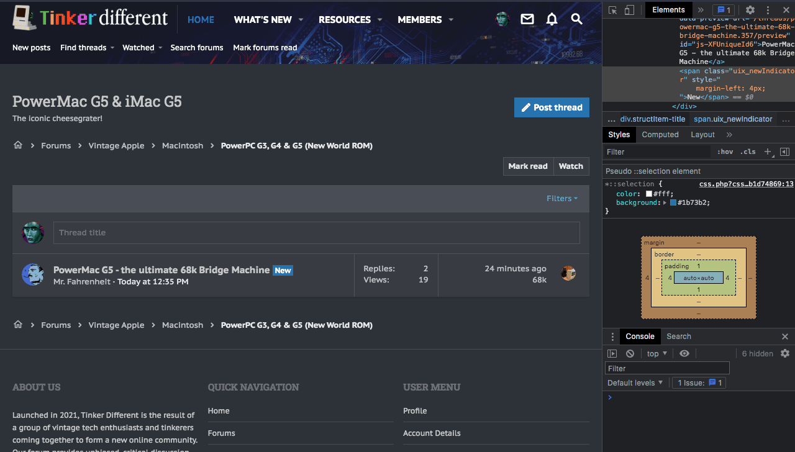
Task: Open the top JavaScript context dropdown
Action: tap(657, 353)
